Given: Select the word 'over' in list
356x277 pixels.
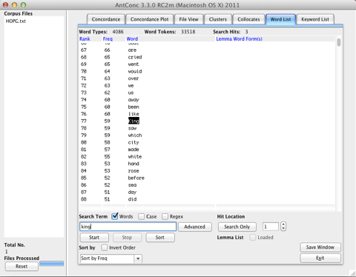Looking at the screenshot, I should pos(133,79).
